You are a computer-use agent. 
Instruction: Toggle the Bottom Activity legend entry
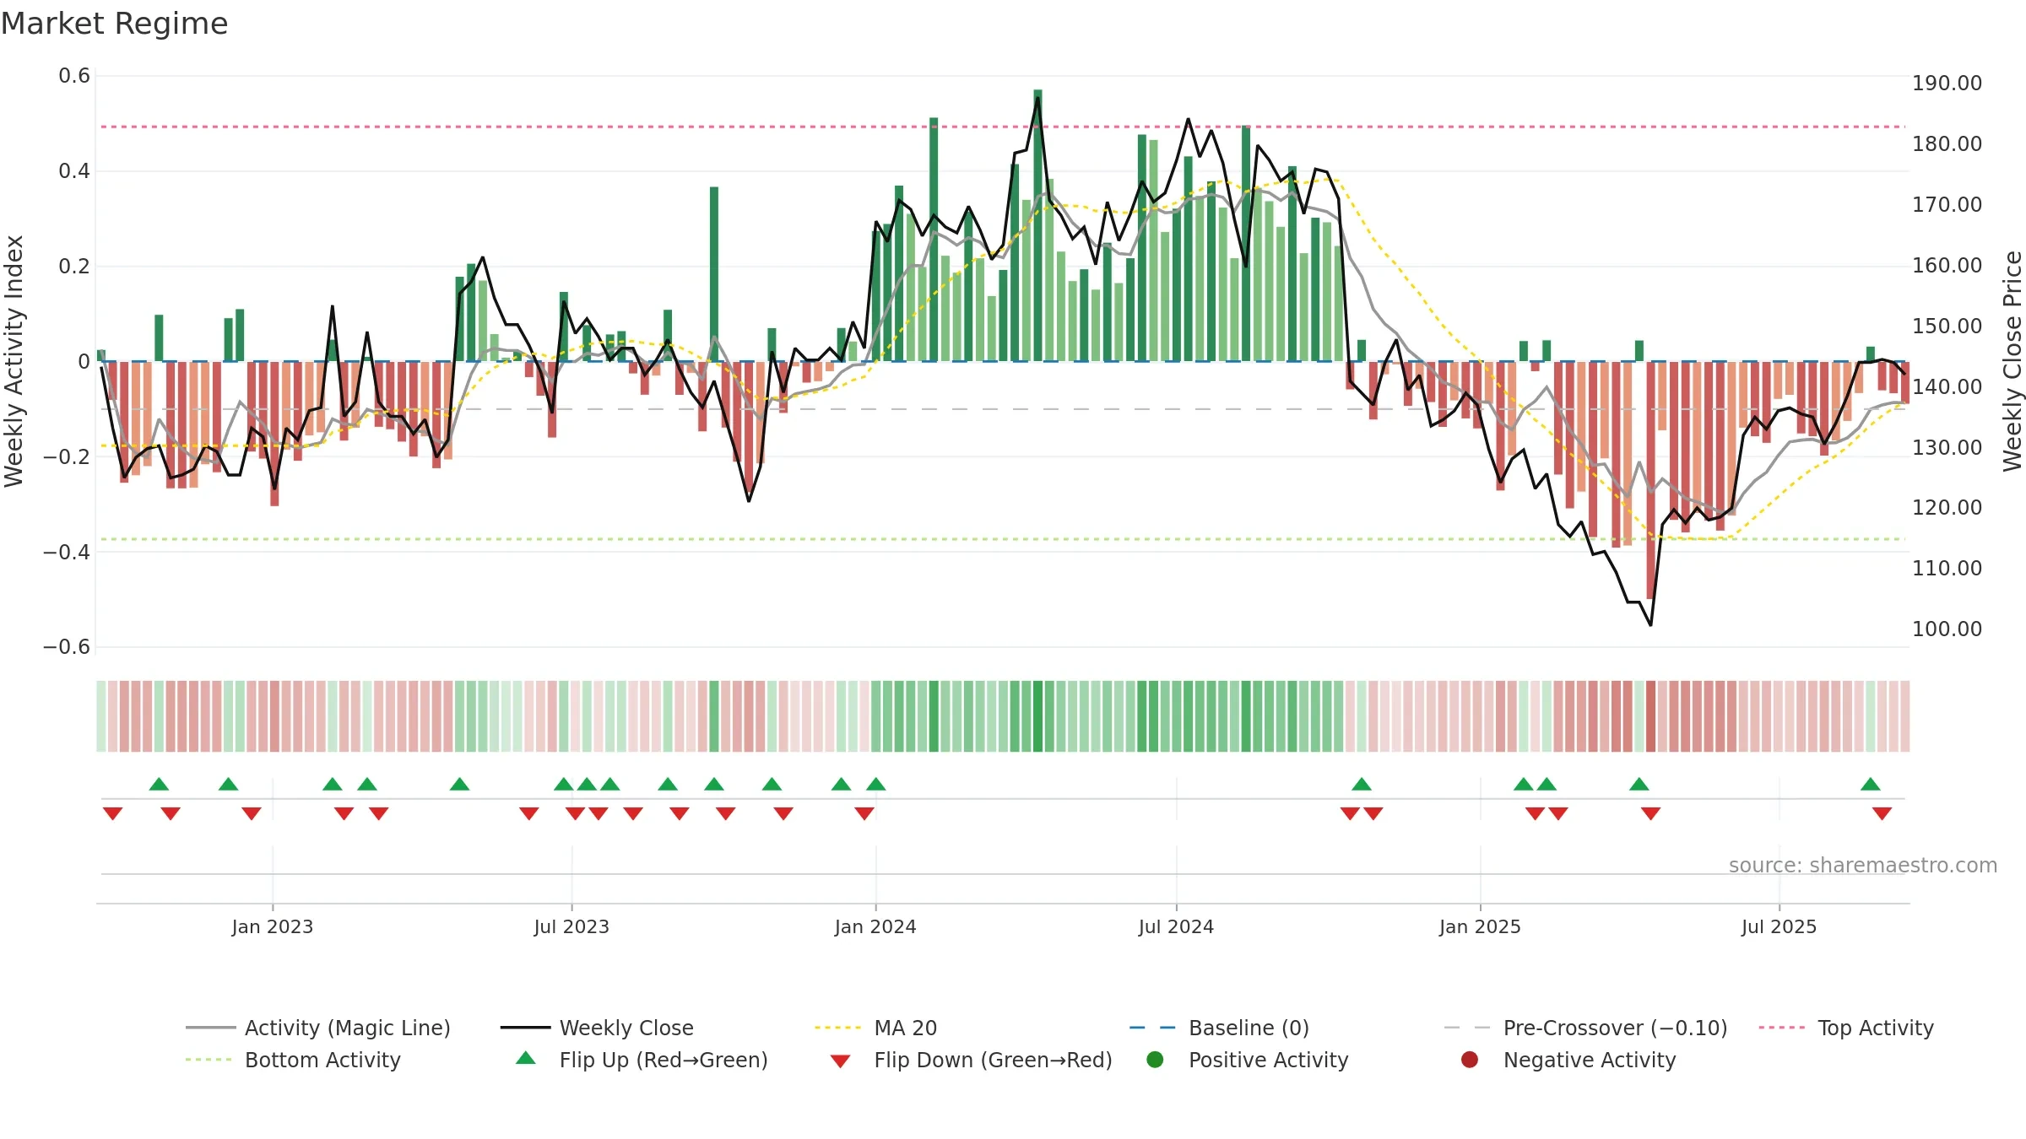pyautogui.click(x=293, y=1060)
